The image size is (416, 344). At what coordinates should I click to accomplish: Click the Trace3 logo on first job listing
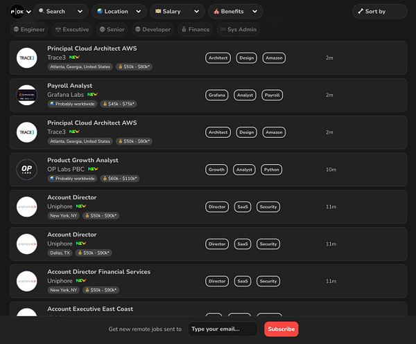click(x=27, y=57)
